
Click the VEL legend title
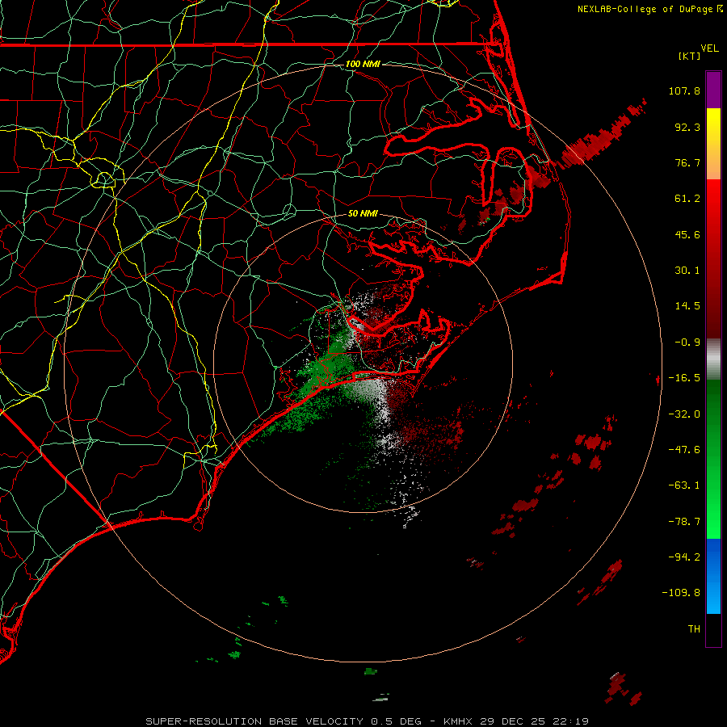click(709, 48)
